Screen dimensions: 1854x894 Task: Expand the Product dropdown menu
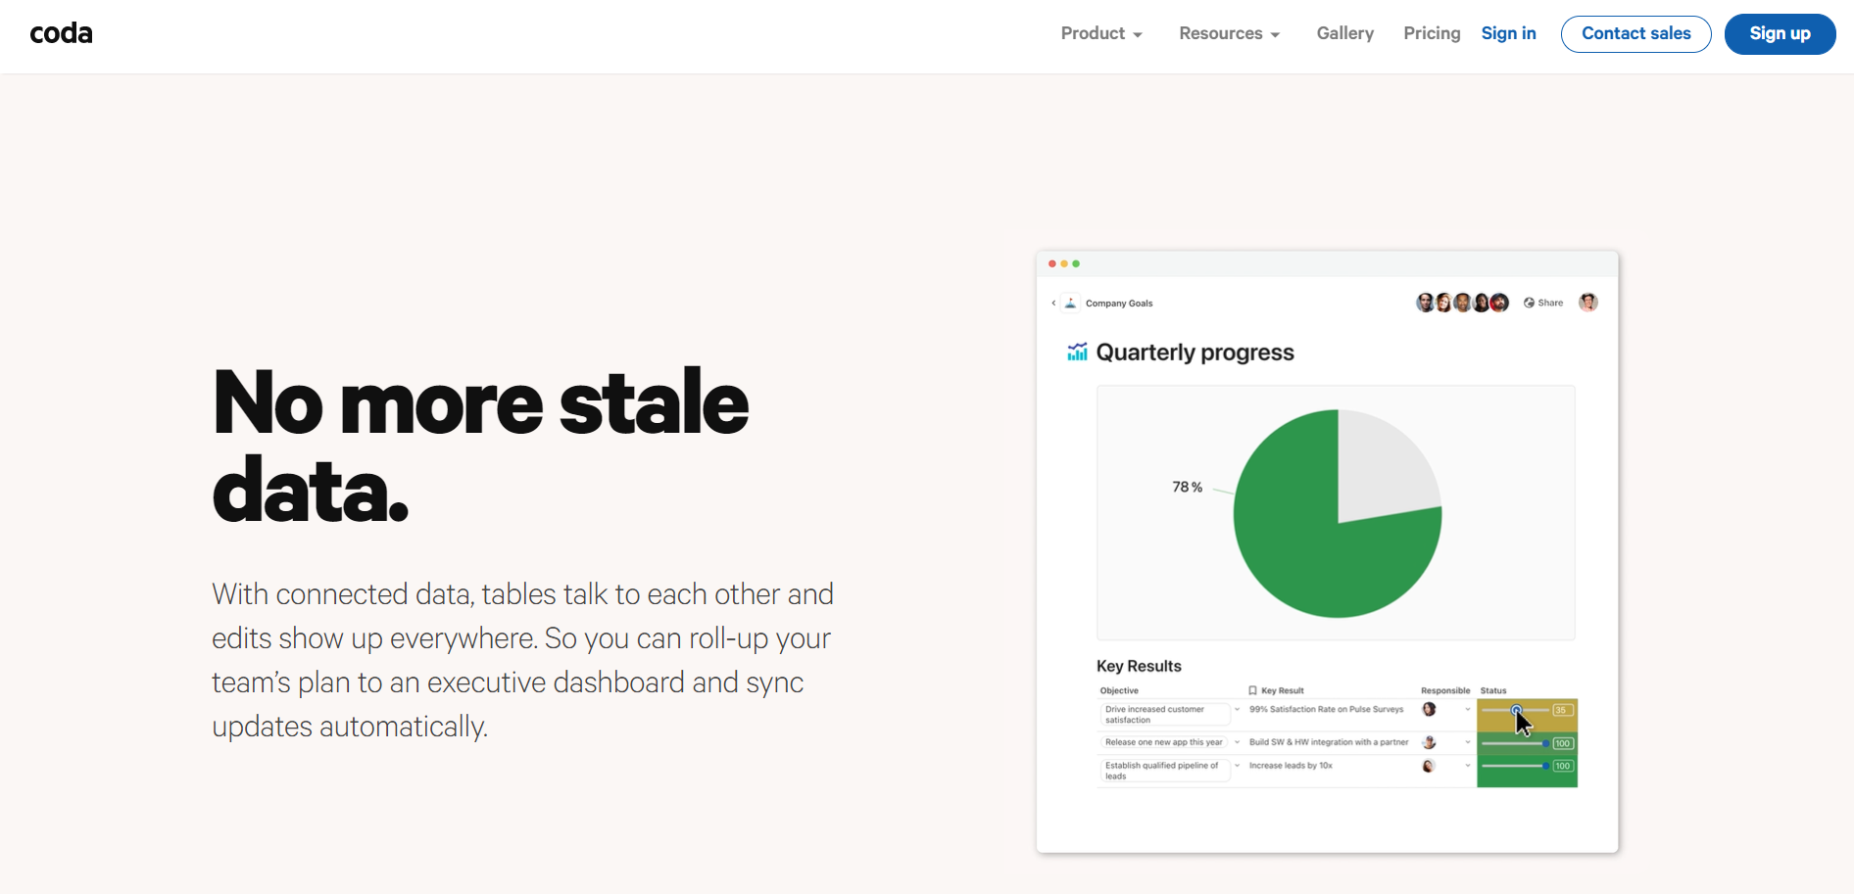pyautogui.click(x=1100, y=33)
